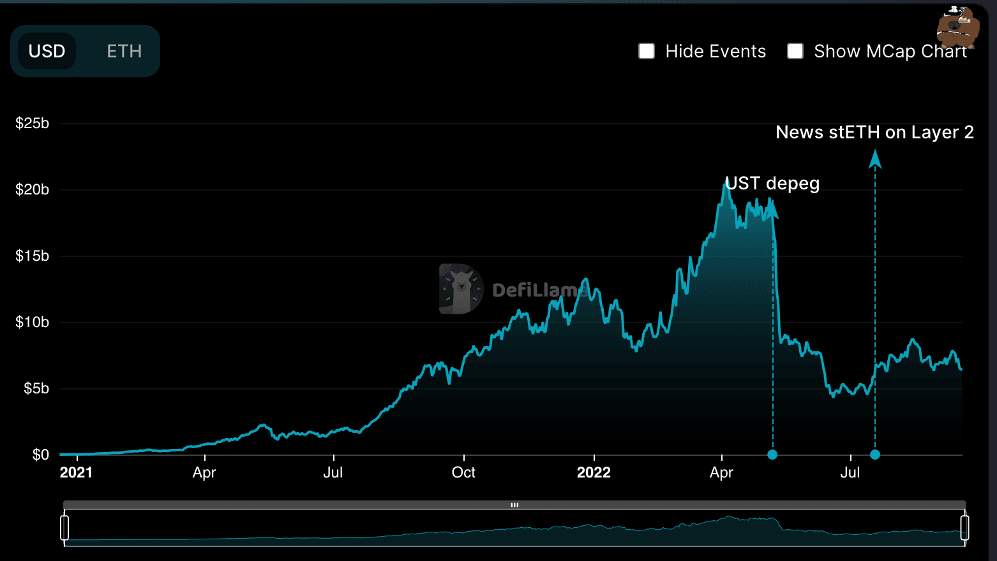This screenshot has width=997, height=561.
Task: Click the arrowhead atop the UST depeg line
Action: coord(772,208)
